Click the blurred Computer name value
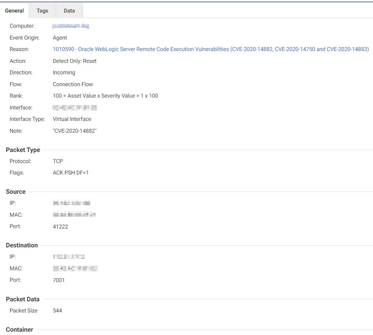 (71, 26)
